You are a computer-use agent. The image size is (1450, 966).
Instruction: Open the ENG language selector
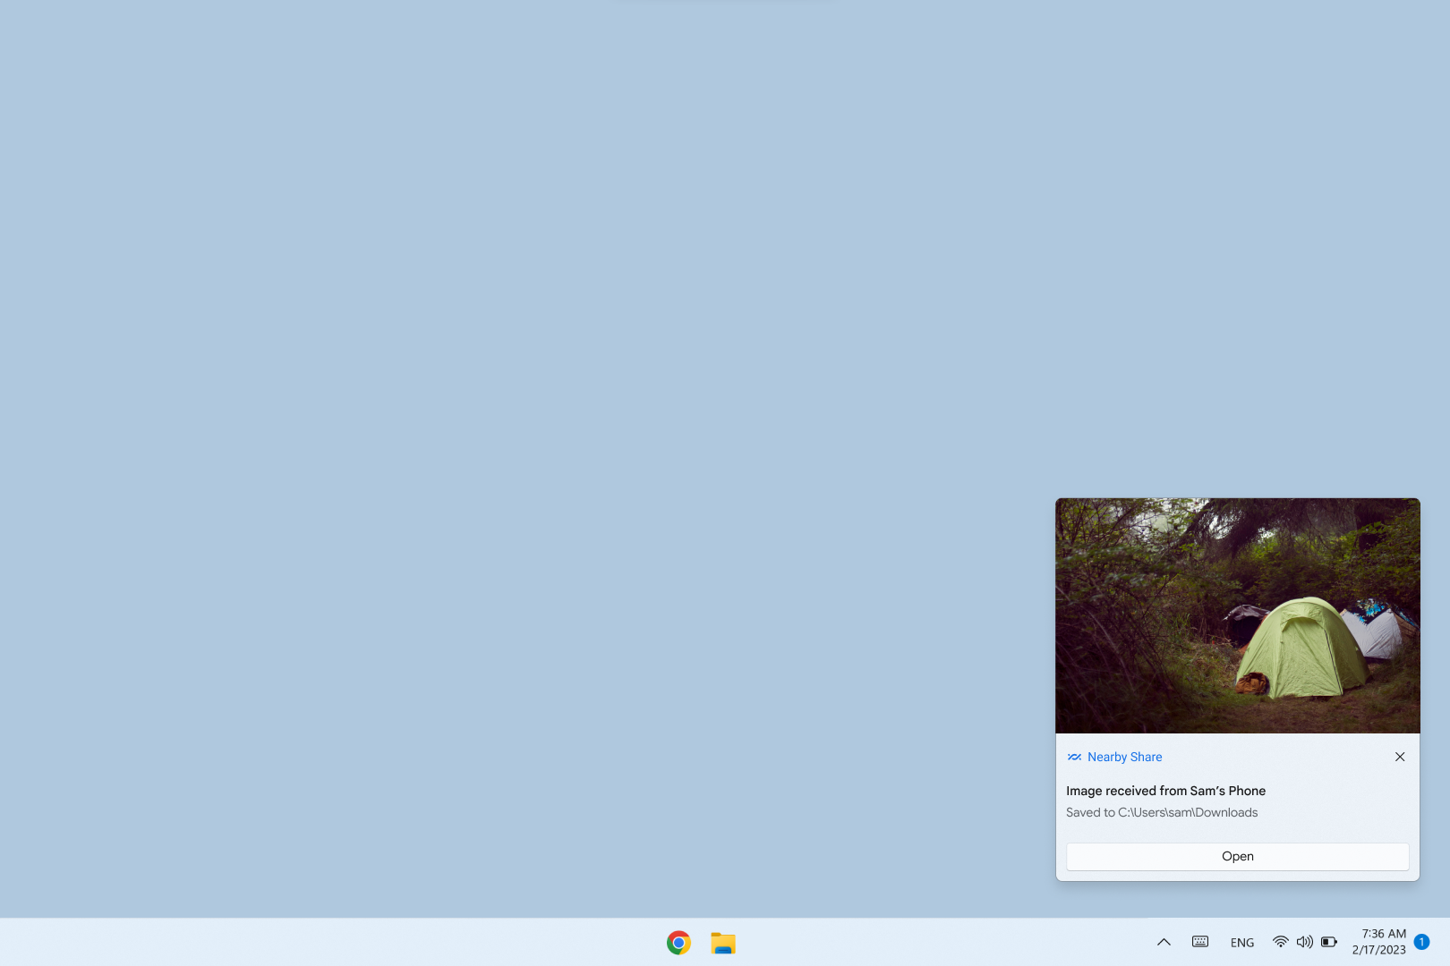(x=1241, y=942)
